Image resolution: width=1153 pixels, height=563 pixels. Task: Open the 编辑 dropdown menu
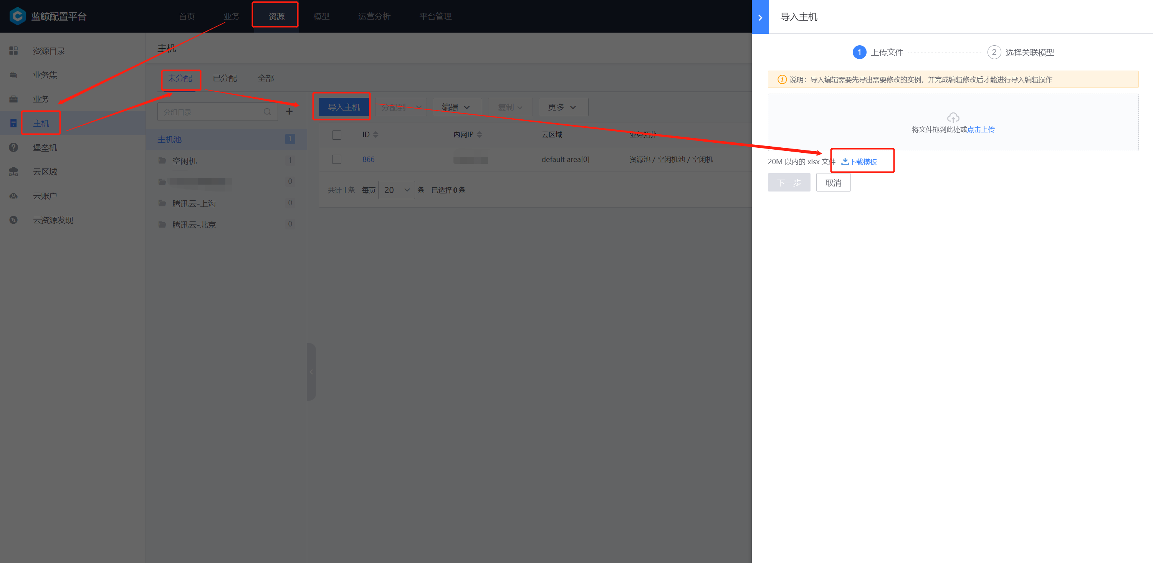457,107
